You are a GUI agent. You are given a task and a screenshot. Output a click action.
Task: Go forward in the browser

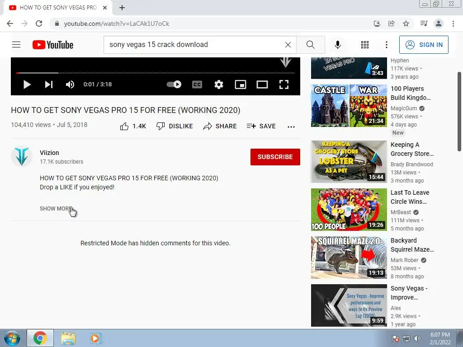(x=24, y=23)
